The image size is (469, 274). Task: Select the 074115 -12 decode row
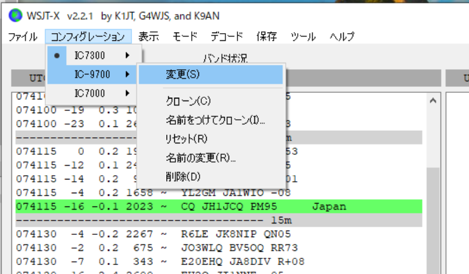219,165
